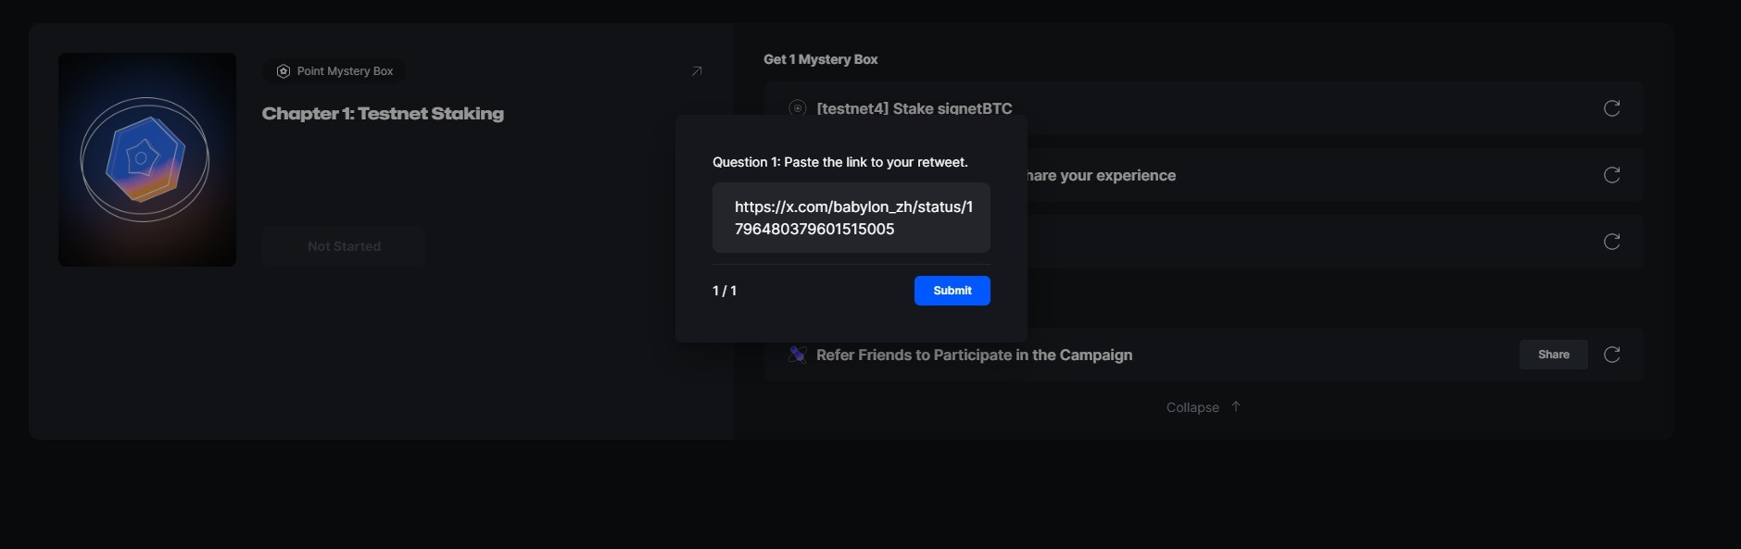Click the Chapter 1: Testnet Staking title
The height and width of the screenshot is (549, 1741).
[x=383, y=114]
